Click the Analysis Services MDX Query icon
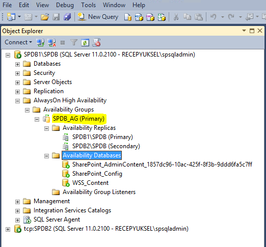 coord(139,17)
